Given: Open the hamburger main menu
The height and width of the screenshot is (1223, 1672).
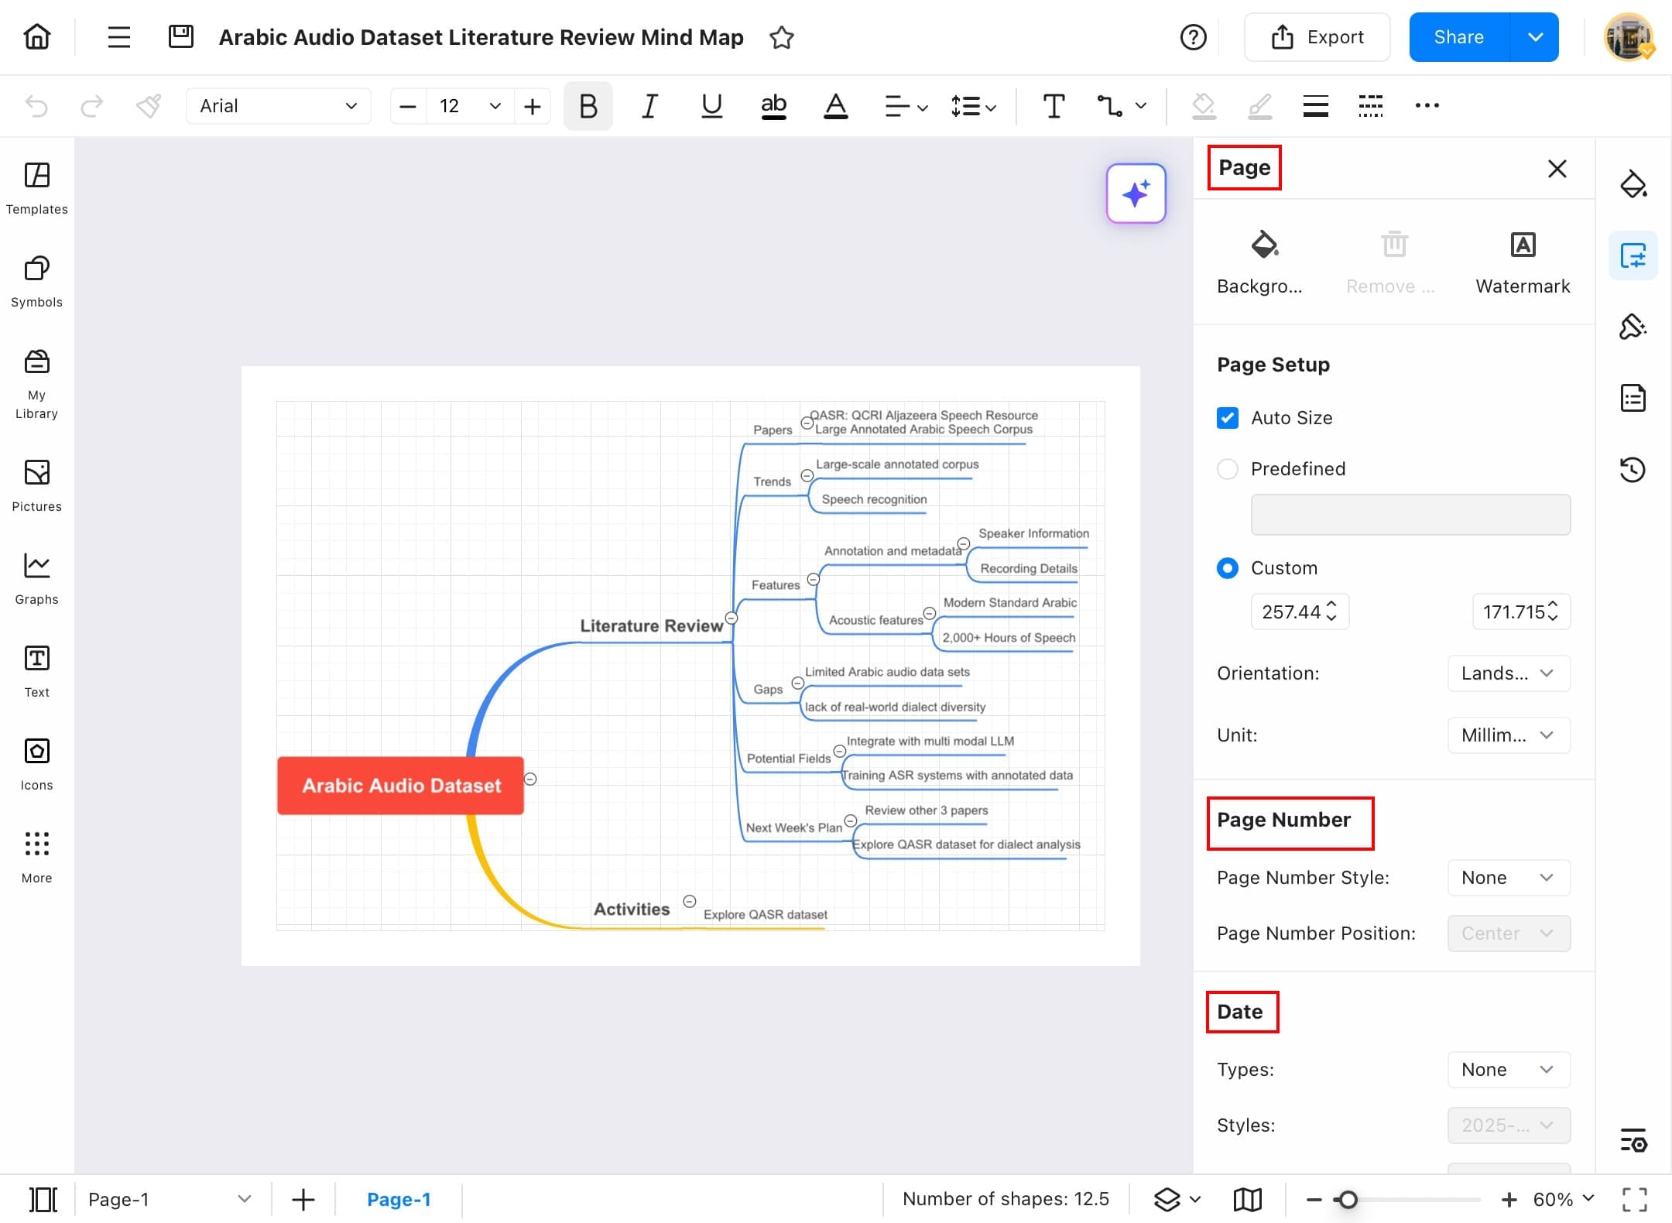Looking at the screenshot, I should coord(118,37).
